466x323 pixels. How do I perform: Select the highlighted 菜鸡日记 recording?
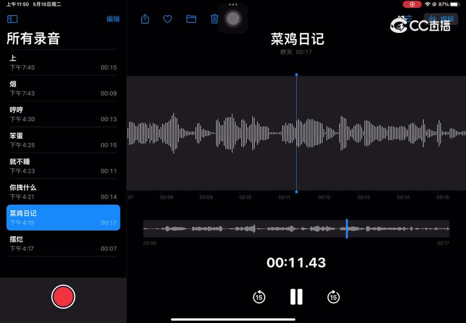click(63, 218)
